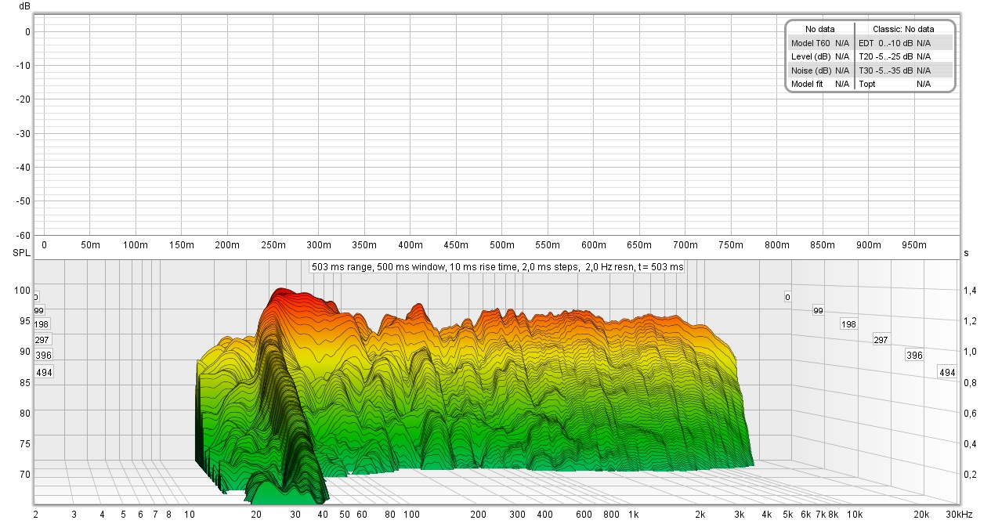
Task: Select the Model fit legend row
Action: tap(820, 84)
